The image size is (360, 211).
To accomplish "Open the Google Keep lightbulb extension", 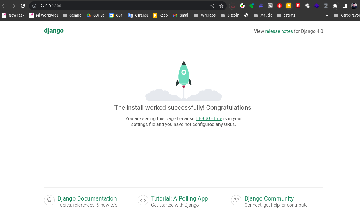I will pyautogui.click(x=289, y=6).
